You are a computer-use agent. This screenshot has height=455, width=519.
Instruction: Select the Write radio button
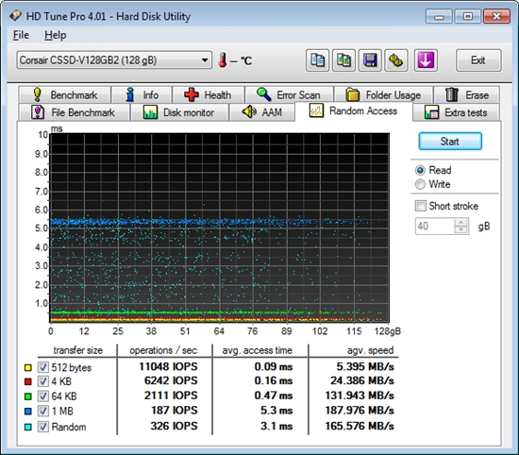coord(420,184)
